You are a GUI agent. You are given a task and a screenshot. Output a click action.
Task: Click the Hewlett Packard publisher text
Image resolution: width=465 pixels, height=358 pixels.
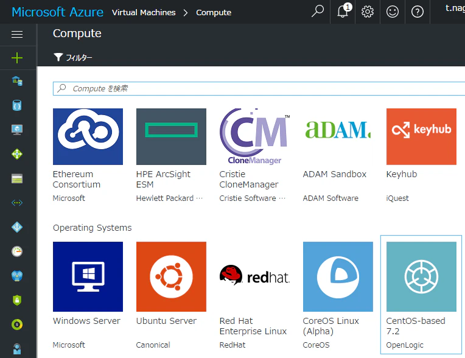169,198
